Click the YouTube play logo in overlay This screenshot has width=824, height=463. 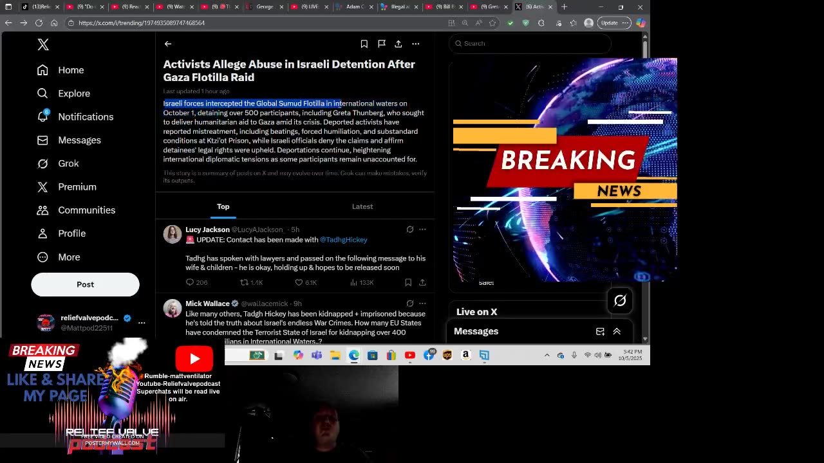click(194, 359)
